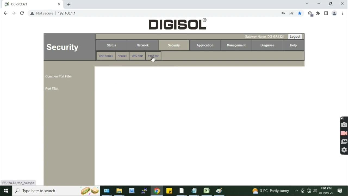This screenshot has width=348, height=196.
Task: Click the red video record icon on side widget
Action: click(344, 133)
